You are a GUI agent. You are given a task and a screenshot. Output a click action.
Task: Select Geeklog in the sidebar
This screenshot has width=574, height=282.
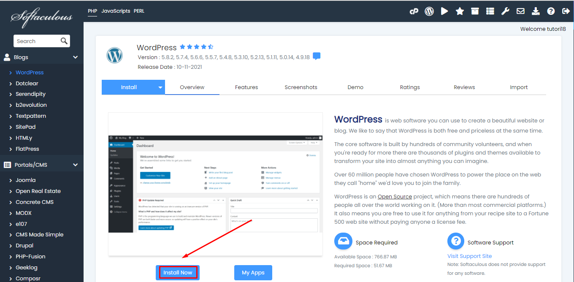click(27, 268)
